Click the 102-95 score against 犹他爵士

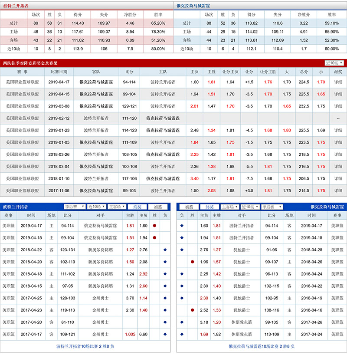pos(272,298)
